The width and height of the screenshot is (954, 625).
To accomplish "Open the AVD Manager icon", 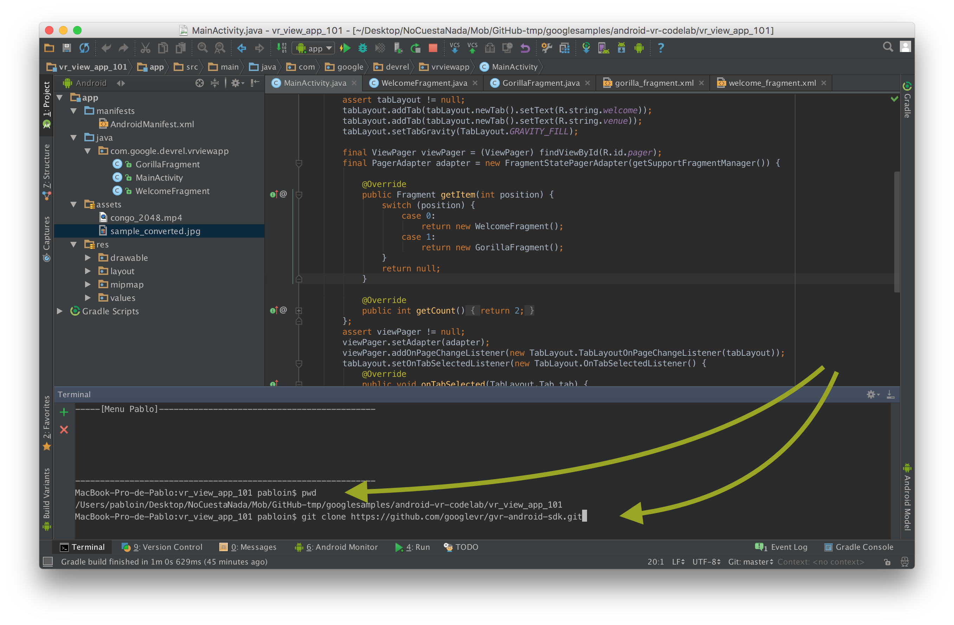I will (x=603, y=48).
